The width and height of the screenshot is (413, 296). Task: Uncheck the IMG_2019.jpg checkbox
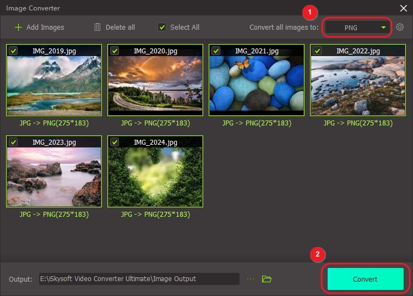pyautogui.click(x=14, y=51)
